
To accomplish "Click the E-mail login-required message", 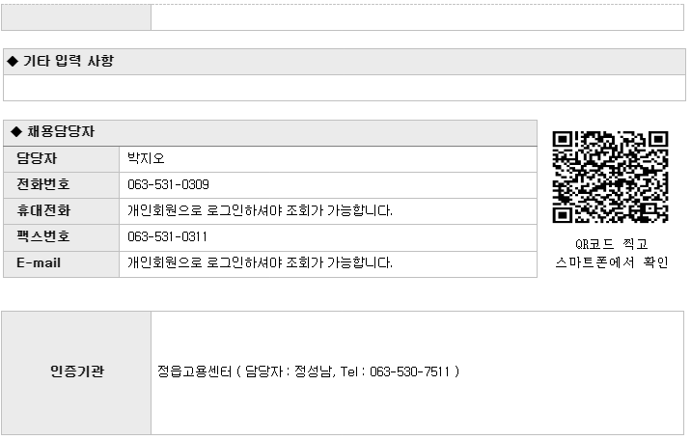I will click(x=260, y=263).
